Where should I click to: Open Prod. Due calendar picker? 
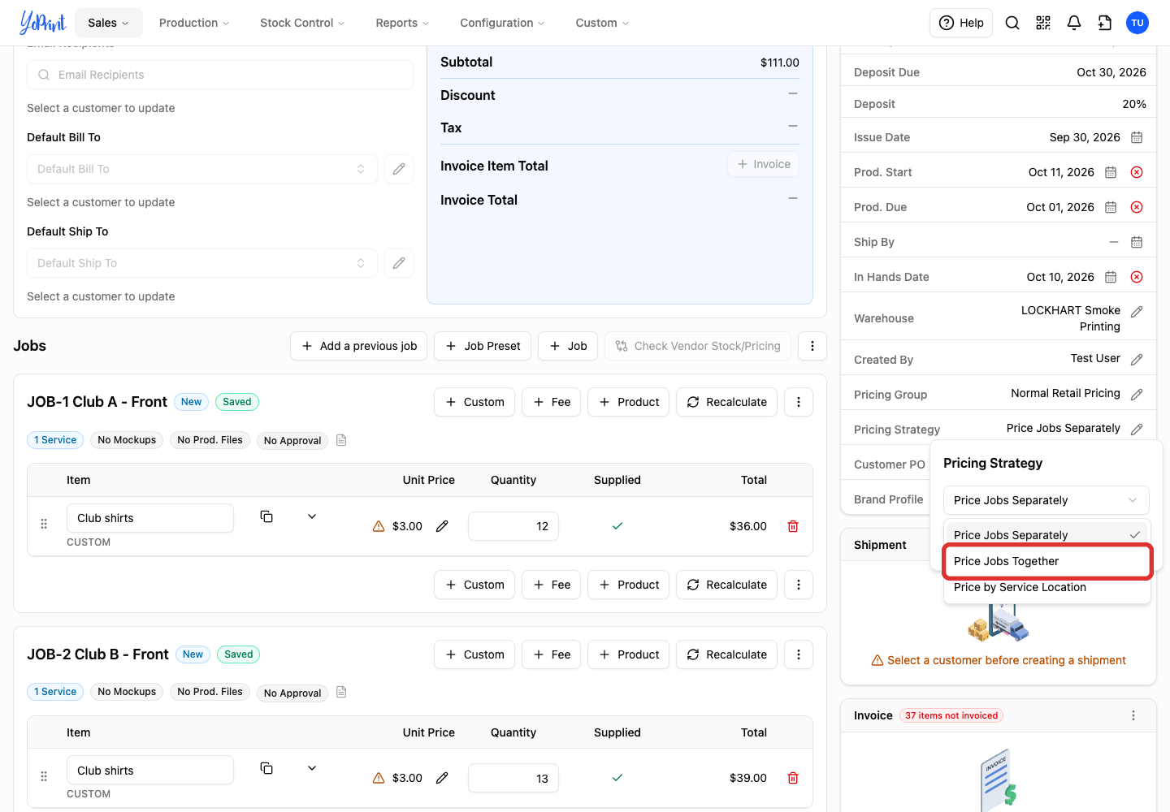tap(1111, 207)
